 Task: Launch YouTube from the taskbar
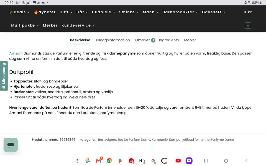pyautogui.click(x=178, y=161)
